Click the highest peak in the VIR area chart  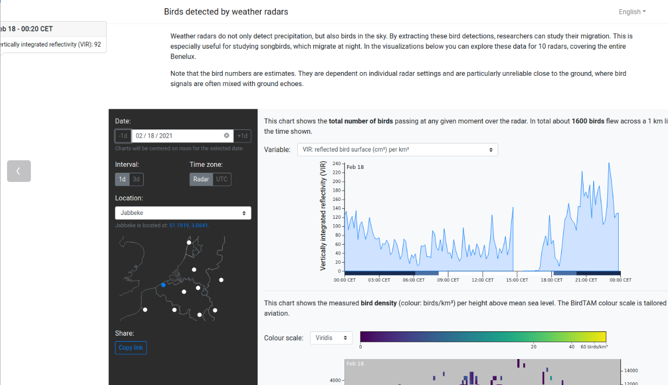point(609,163)
